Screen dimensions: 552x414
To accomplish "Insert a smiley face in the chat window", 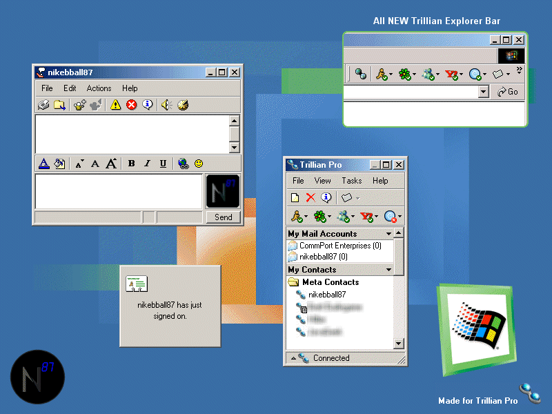I will 198,164.
